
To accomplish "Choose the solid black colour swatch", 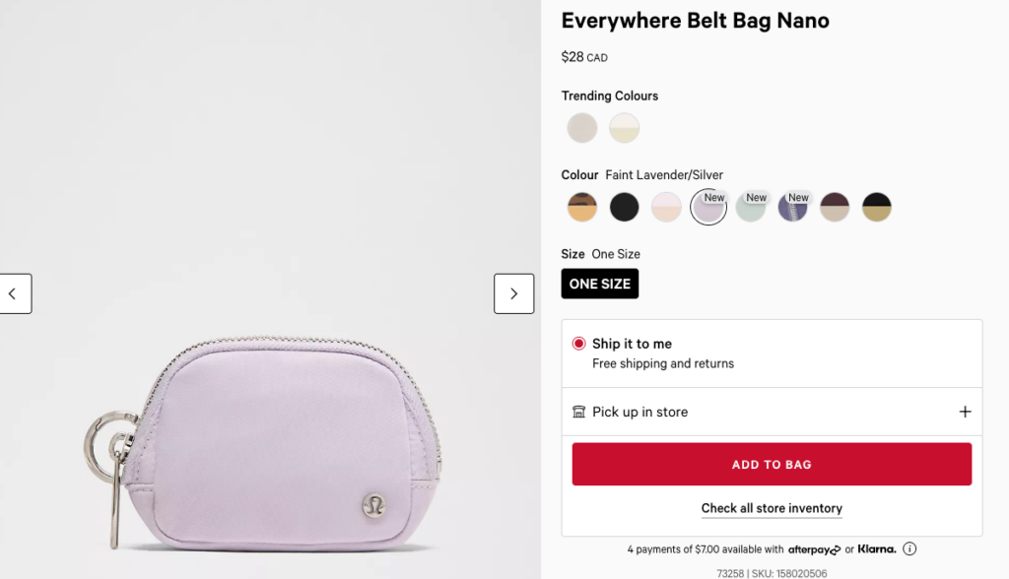I will click(x=625, y=207).
